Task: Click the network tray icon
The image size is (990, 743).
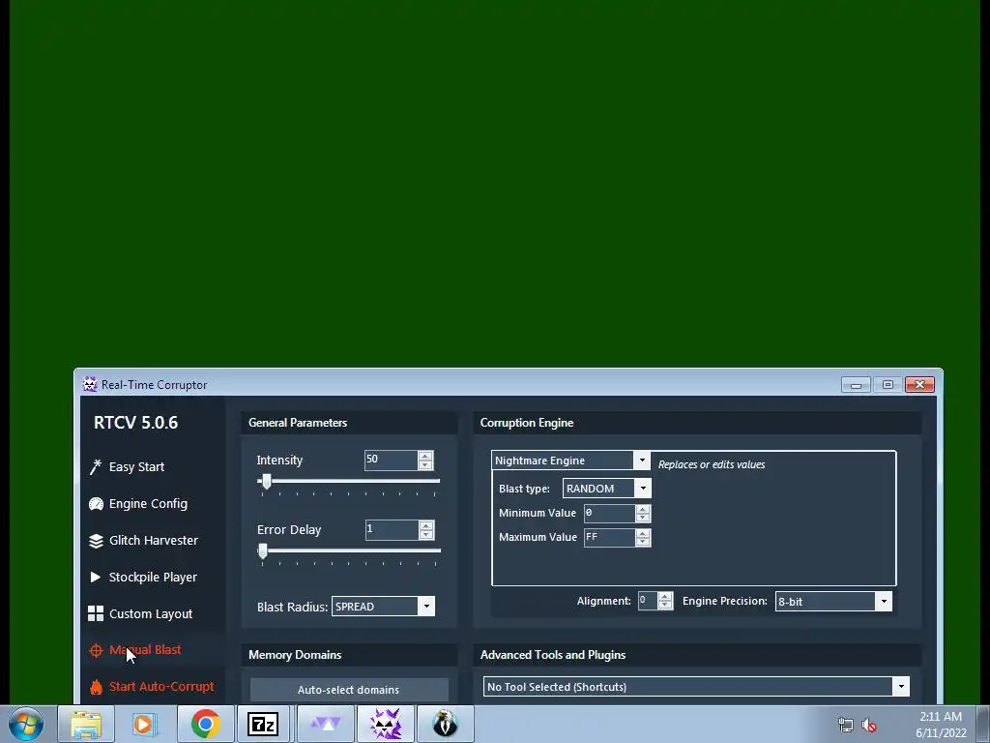Action: (845, 725)
